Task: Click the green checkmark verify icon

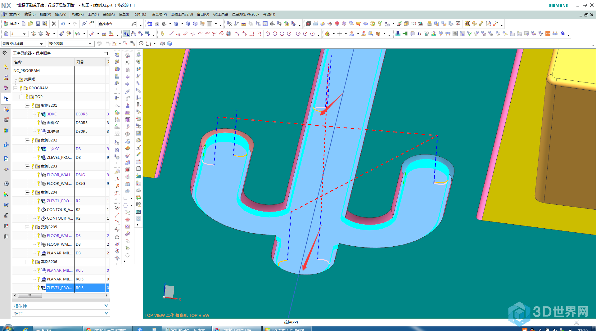Action: pyautogui.click(x=469, y=34)
